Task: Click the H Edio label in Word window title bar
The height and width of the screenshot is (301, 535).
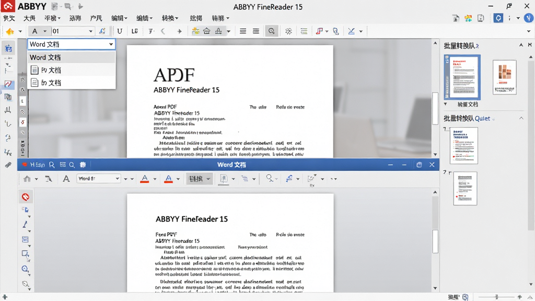Action: click(x=37, y=165)
